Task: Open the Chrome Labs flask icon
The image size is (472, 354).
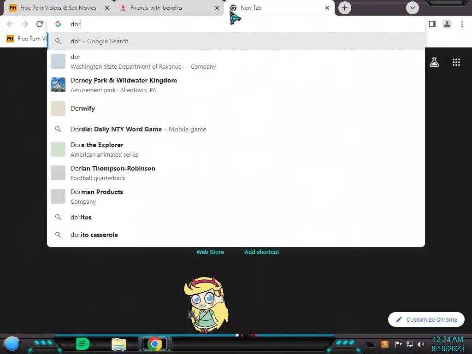Action: pos(434,62)
